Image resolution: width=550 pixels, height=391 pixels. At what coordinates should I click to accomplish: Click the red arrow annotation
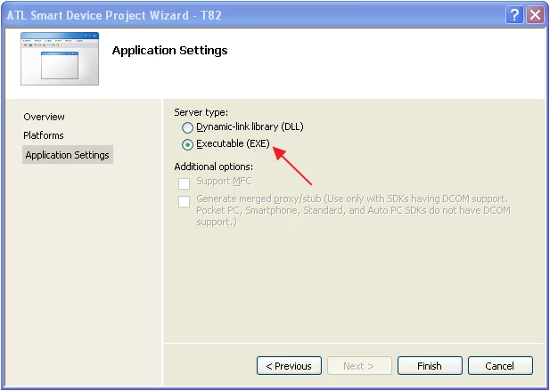(x=292, y=167)
